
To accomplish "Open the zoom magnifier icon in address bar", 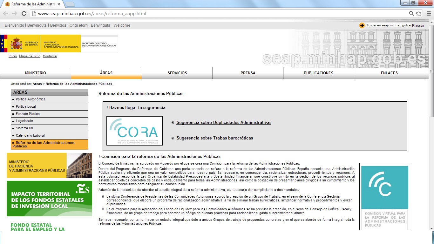I will [411, 13].
